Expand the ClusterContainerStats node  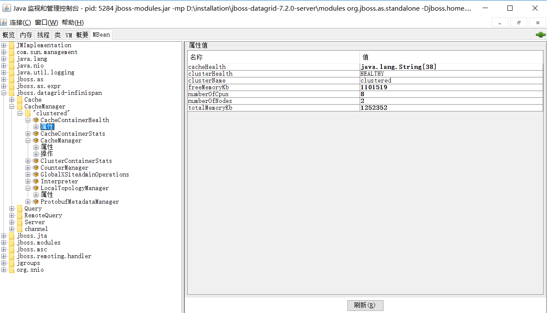28,161
